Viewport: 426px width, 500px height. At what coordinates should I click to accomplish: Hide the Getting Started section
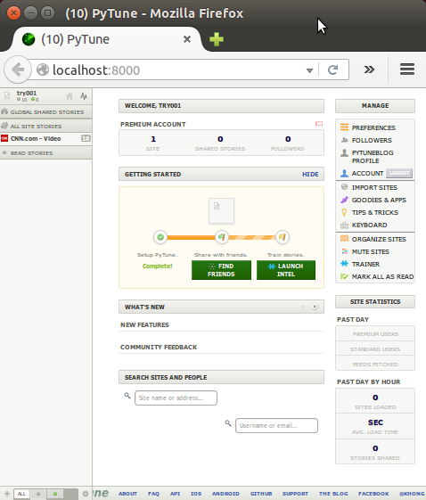pyautogui.click(x=310, y=174)
